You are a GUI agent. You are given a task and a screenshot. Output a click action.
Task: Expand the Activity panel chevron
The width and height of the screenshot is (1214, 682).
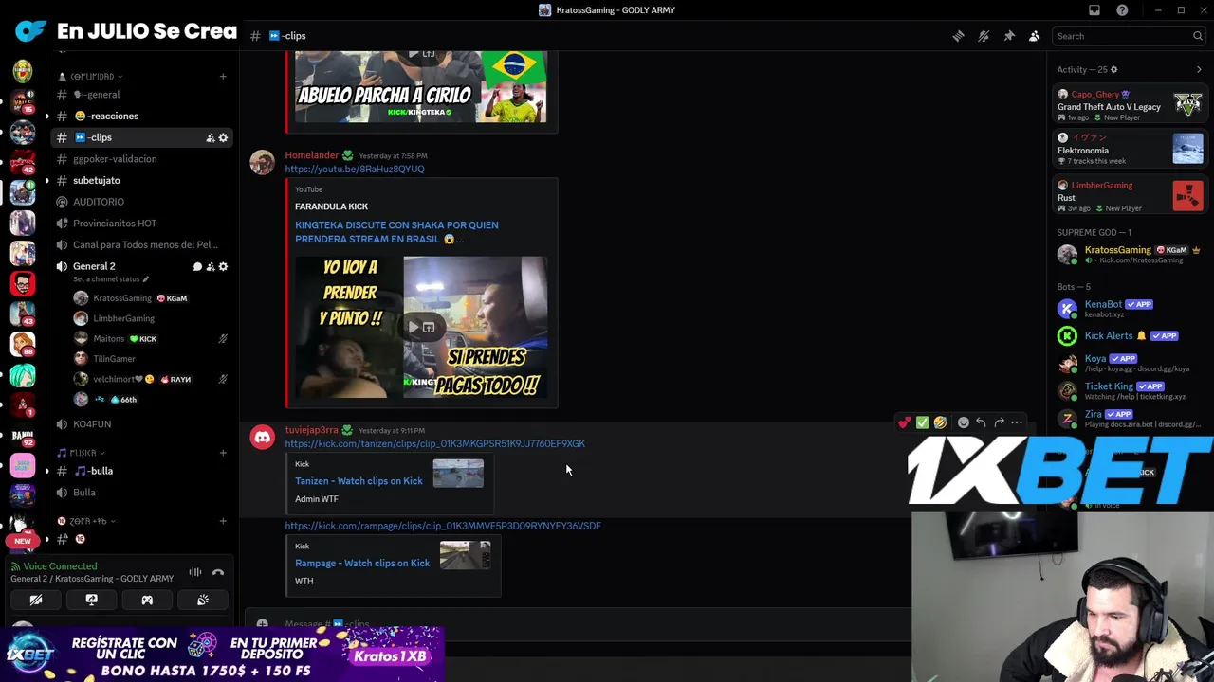coord(1199,69)
